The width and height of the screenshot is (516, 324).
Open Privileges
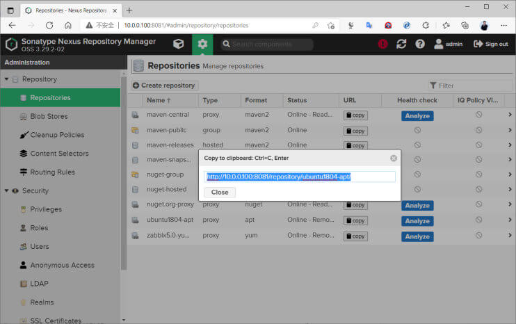coord(46,209)
